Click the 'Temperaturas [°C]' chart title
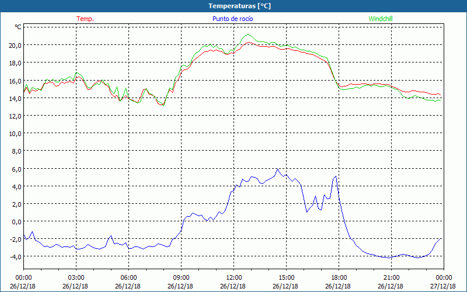The width and height of the screenshot is (467, 292). 239,6
